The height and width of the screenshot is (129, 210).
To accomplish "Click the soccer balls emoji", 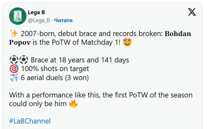I will [x=19, y=60].
